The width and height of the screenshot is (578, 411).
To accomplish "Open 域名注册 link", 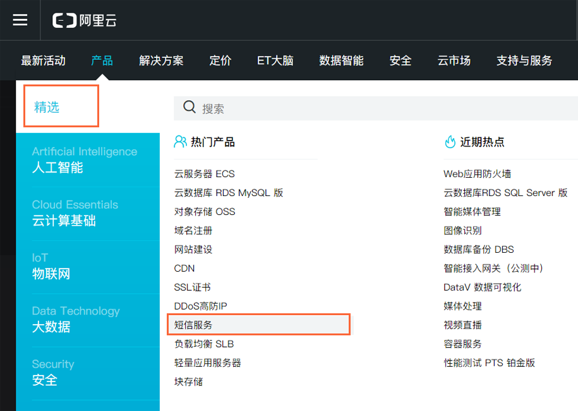I will coord(193,231).
